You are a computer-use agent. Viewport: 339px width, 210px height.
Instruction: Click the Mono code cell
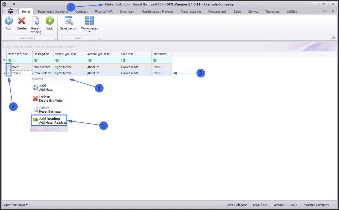[21, 67]
